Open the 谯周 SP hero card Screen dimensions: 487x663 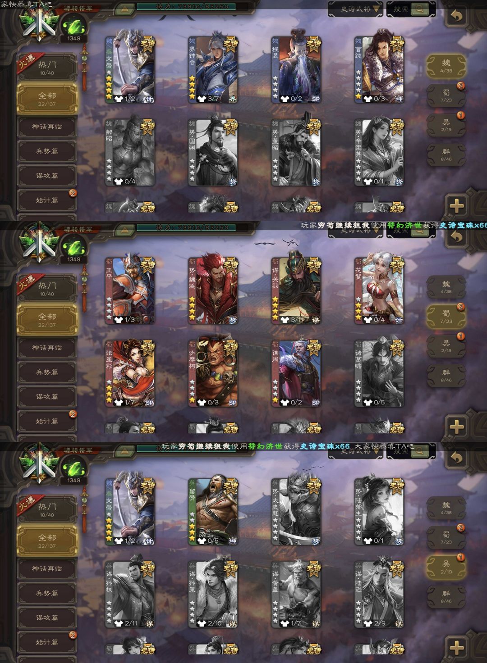pyautogui.click(x=296, y=372)
